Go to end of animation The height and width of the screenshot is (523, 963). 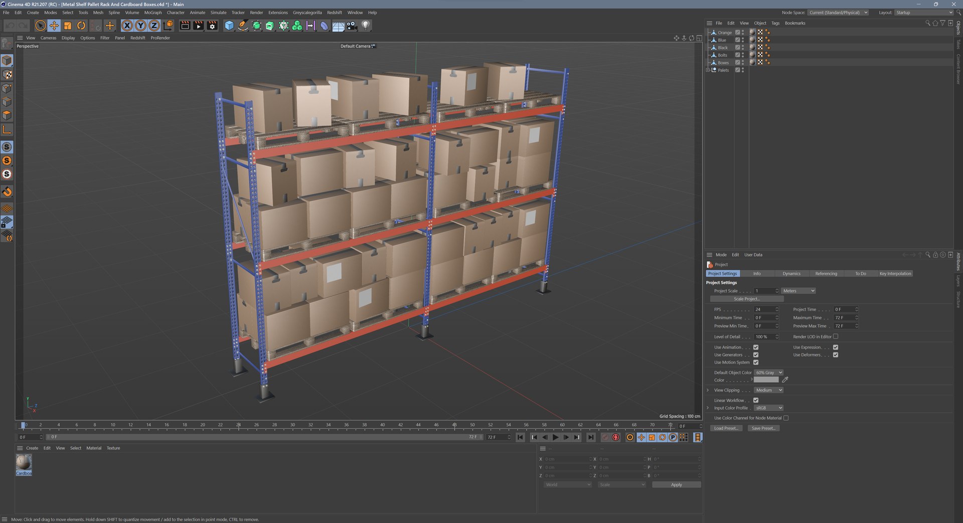tap(591, 437)
